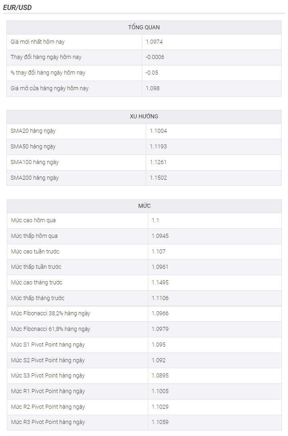The width and height of the screenshot is (288, 436).
Task: Select the MỨC section header
Action: click(x=145, y=206)
